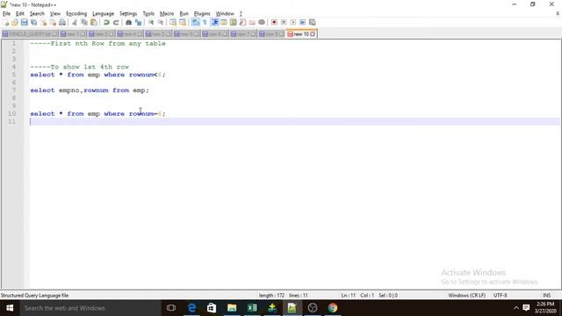This screenshot has height=316, width=562.
Task: Click the UTF-8 encoding status entry
Action: click(x=500, y=295)
